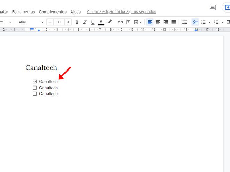Expand numbered list style options
The image size is (230, 172).
[x=223, y=22]
